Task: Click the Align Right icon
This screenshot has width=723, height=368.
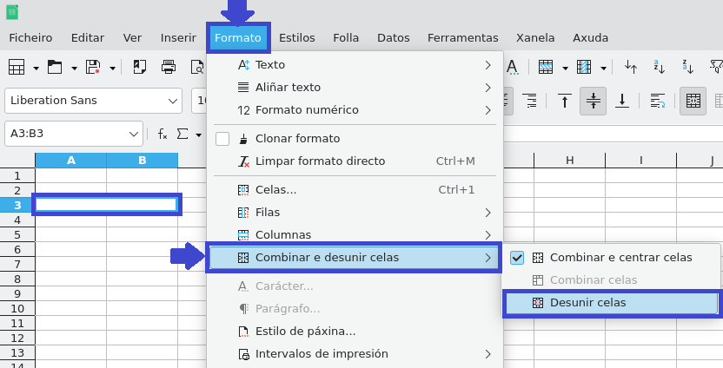Action: point(530,101)
